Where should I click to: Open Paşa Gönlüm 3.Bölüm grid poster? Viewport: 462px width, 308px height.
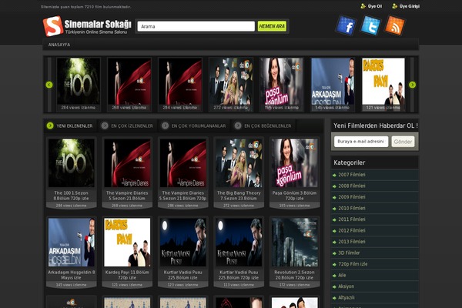[294, 163]
